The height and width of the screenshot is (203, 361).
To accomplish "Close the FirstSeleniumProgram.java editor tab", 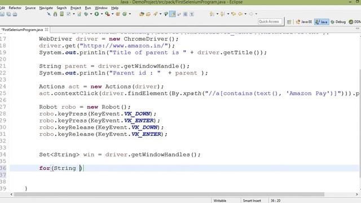I will (46, 29).
